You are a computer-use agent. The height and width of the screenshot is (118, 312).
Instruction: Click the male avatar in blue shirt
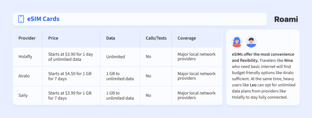point(251,42)
